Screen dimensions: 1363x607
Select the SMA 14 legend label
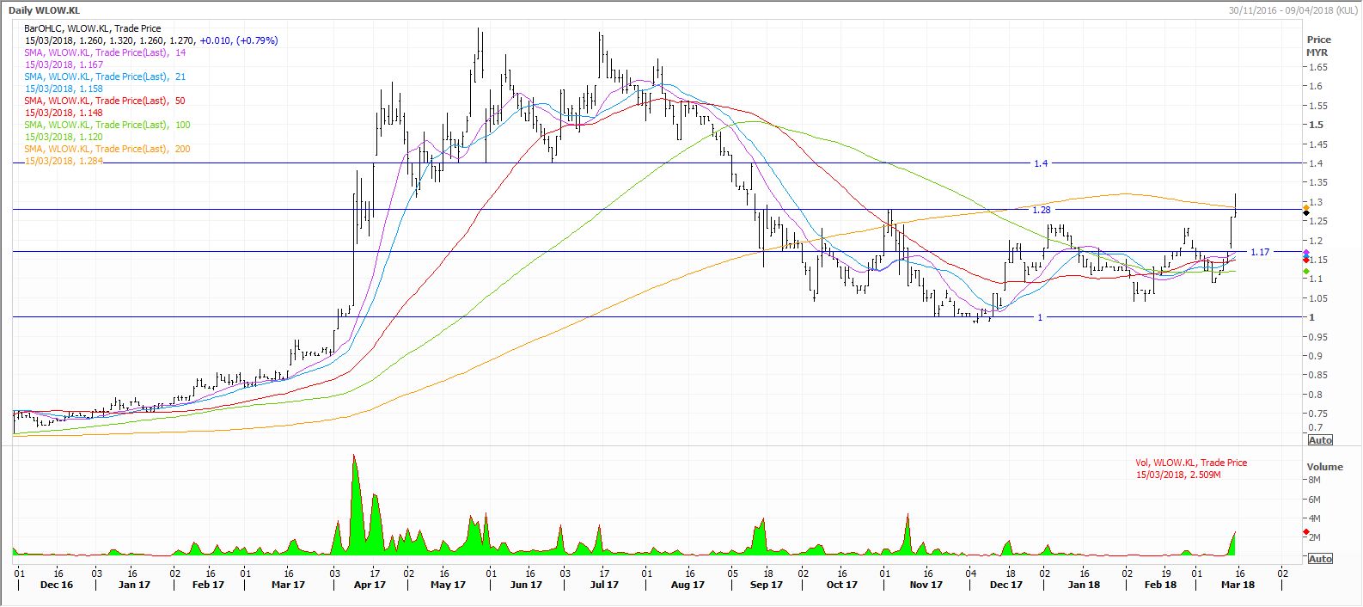tap(105, 52)
